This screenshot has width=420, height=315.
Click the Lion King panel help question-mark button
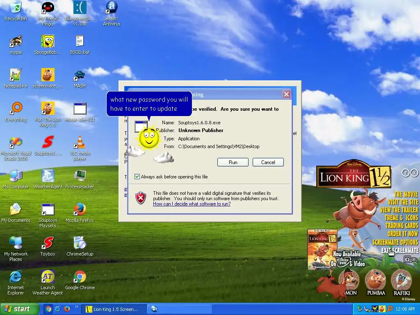click(x=406, y=173)
